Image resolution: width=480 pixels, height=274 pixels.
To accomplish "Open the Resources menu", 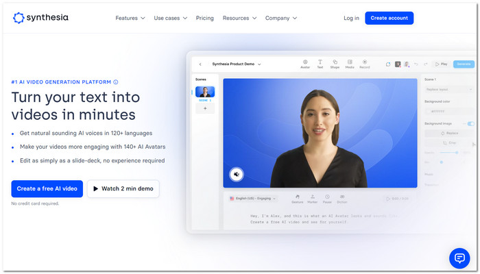I will [239, 18].
